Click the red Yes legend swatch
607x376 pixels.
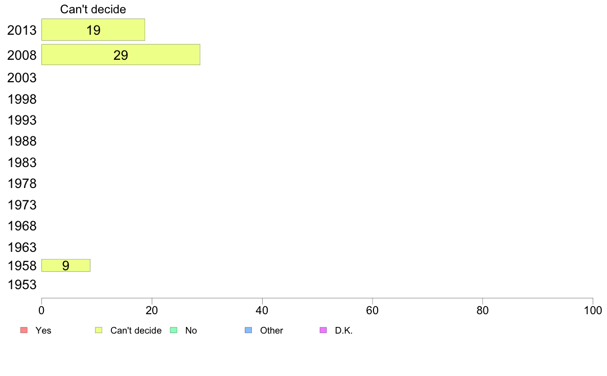coord(24,330)
